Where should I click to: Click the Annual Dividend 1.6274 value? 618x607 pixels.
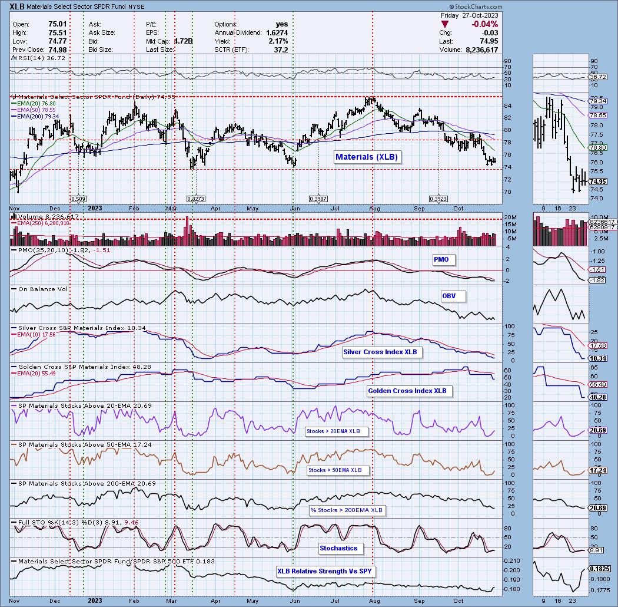(x=277, y=33)
